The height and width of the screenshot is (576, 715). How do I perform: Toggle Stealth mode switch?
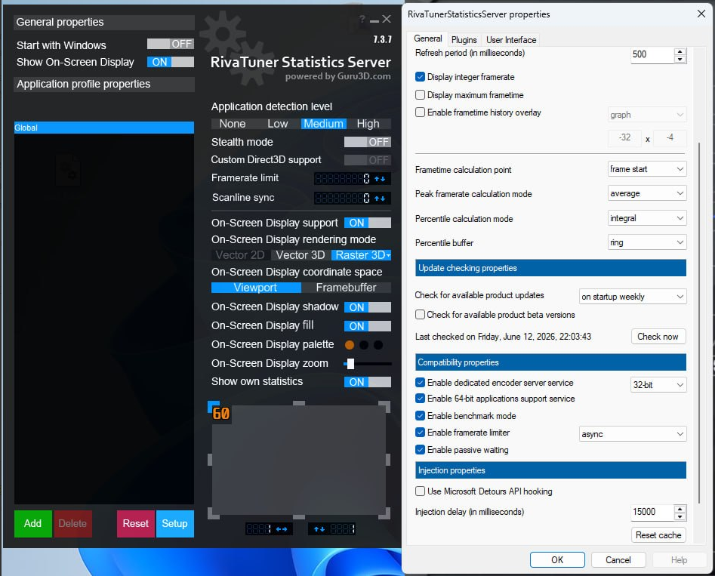click(368, 142)
